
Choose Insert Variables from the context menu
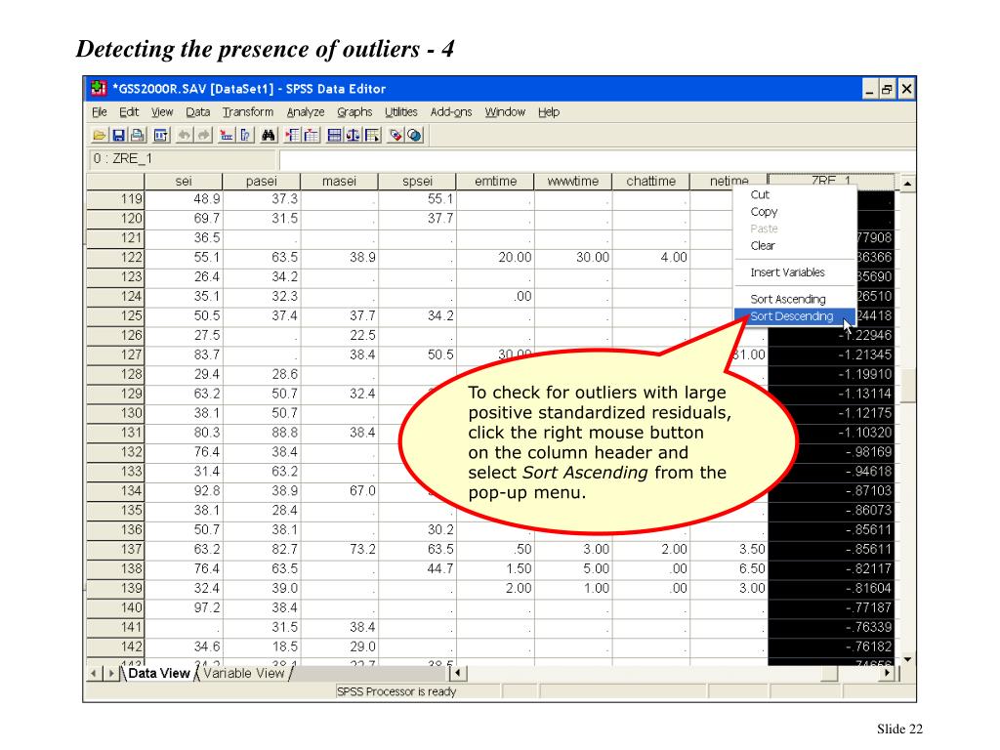click(x=795, y=272)
